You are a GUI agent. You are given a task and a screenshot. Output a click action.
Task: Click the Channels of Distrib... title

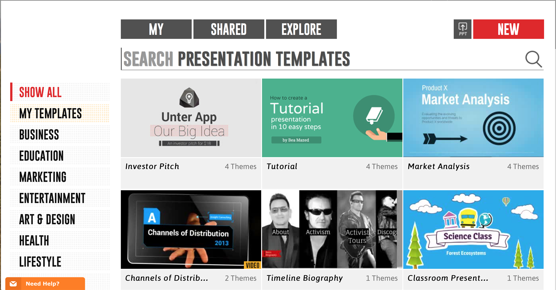167,278
